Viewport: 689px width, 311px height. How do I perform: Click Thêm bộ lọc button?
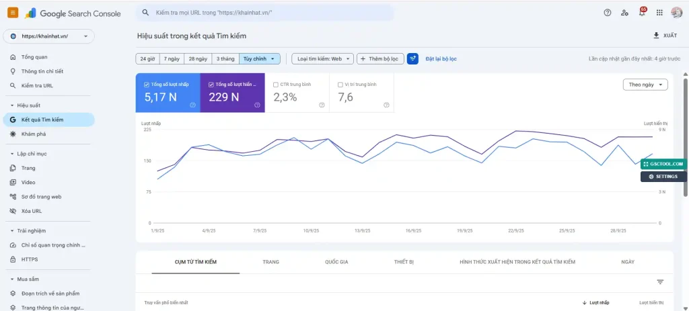380,59
